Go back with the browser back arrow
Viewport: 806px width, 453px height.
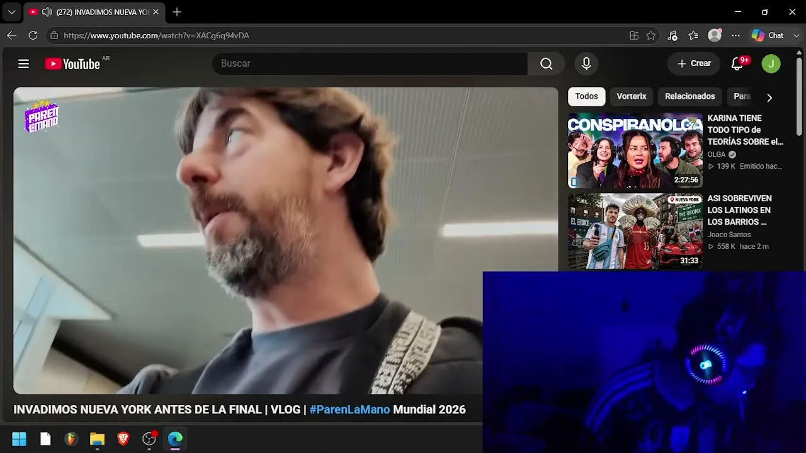point(11,35)
